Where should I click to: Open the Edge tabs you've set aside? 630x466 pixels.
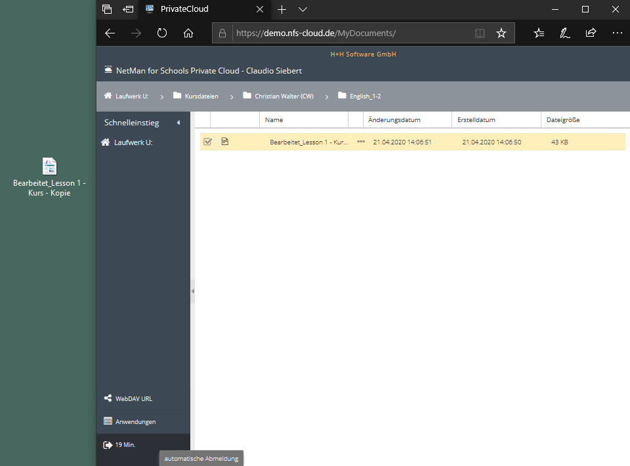click(107, 9)
